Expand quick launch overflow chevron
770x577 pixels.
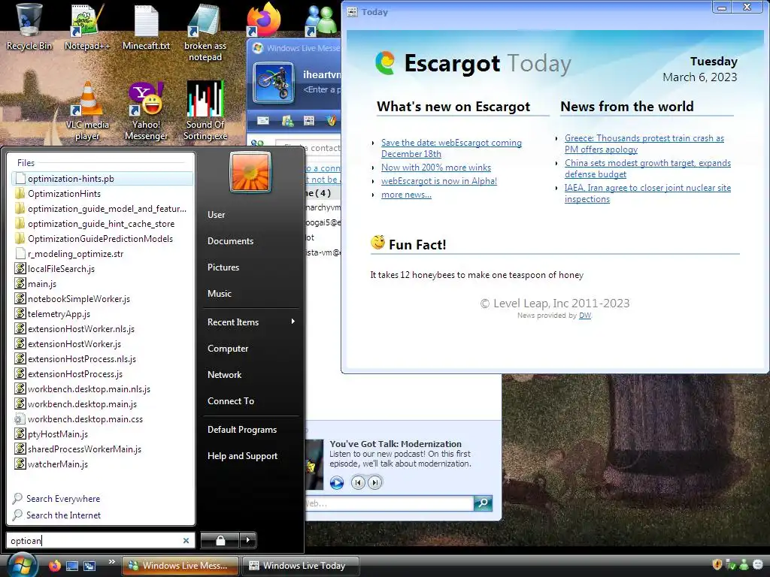(x=111, y=562)
